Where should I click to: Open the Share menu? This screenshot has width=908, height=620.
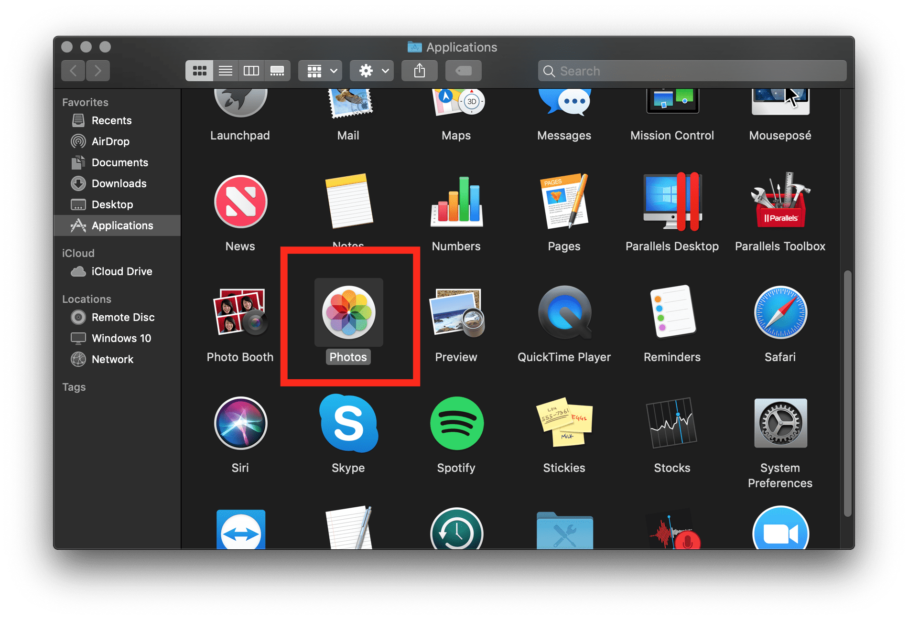click(x=419, y=70)
